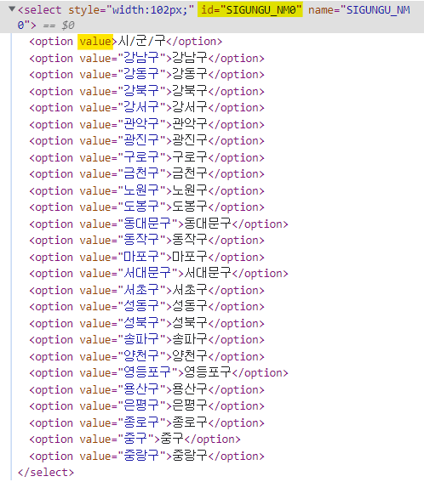Select the 중랑구 option element
424x482 pixels.
click(x=146, y=456)
